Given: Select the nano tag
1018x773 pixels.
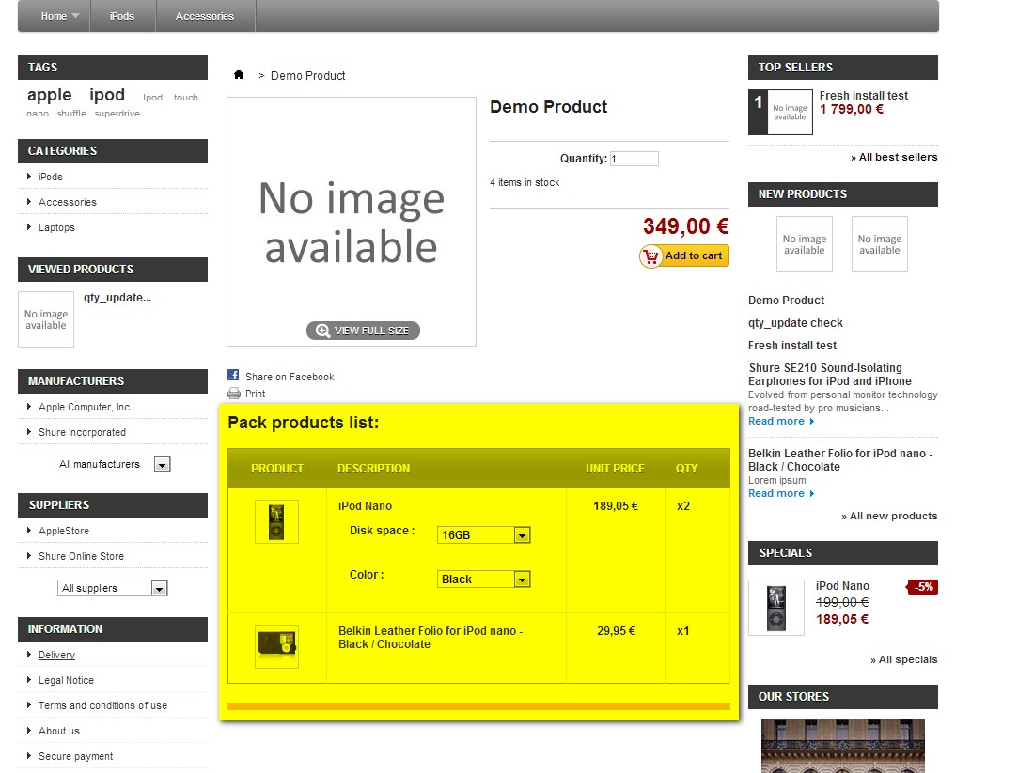Looking at the screenshot, I should pyautogui.click(x=38, y=114).
